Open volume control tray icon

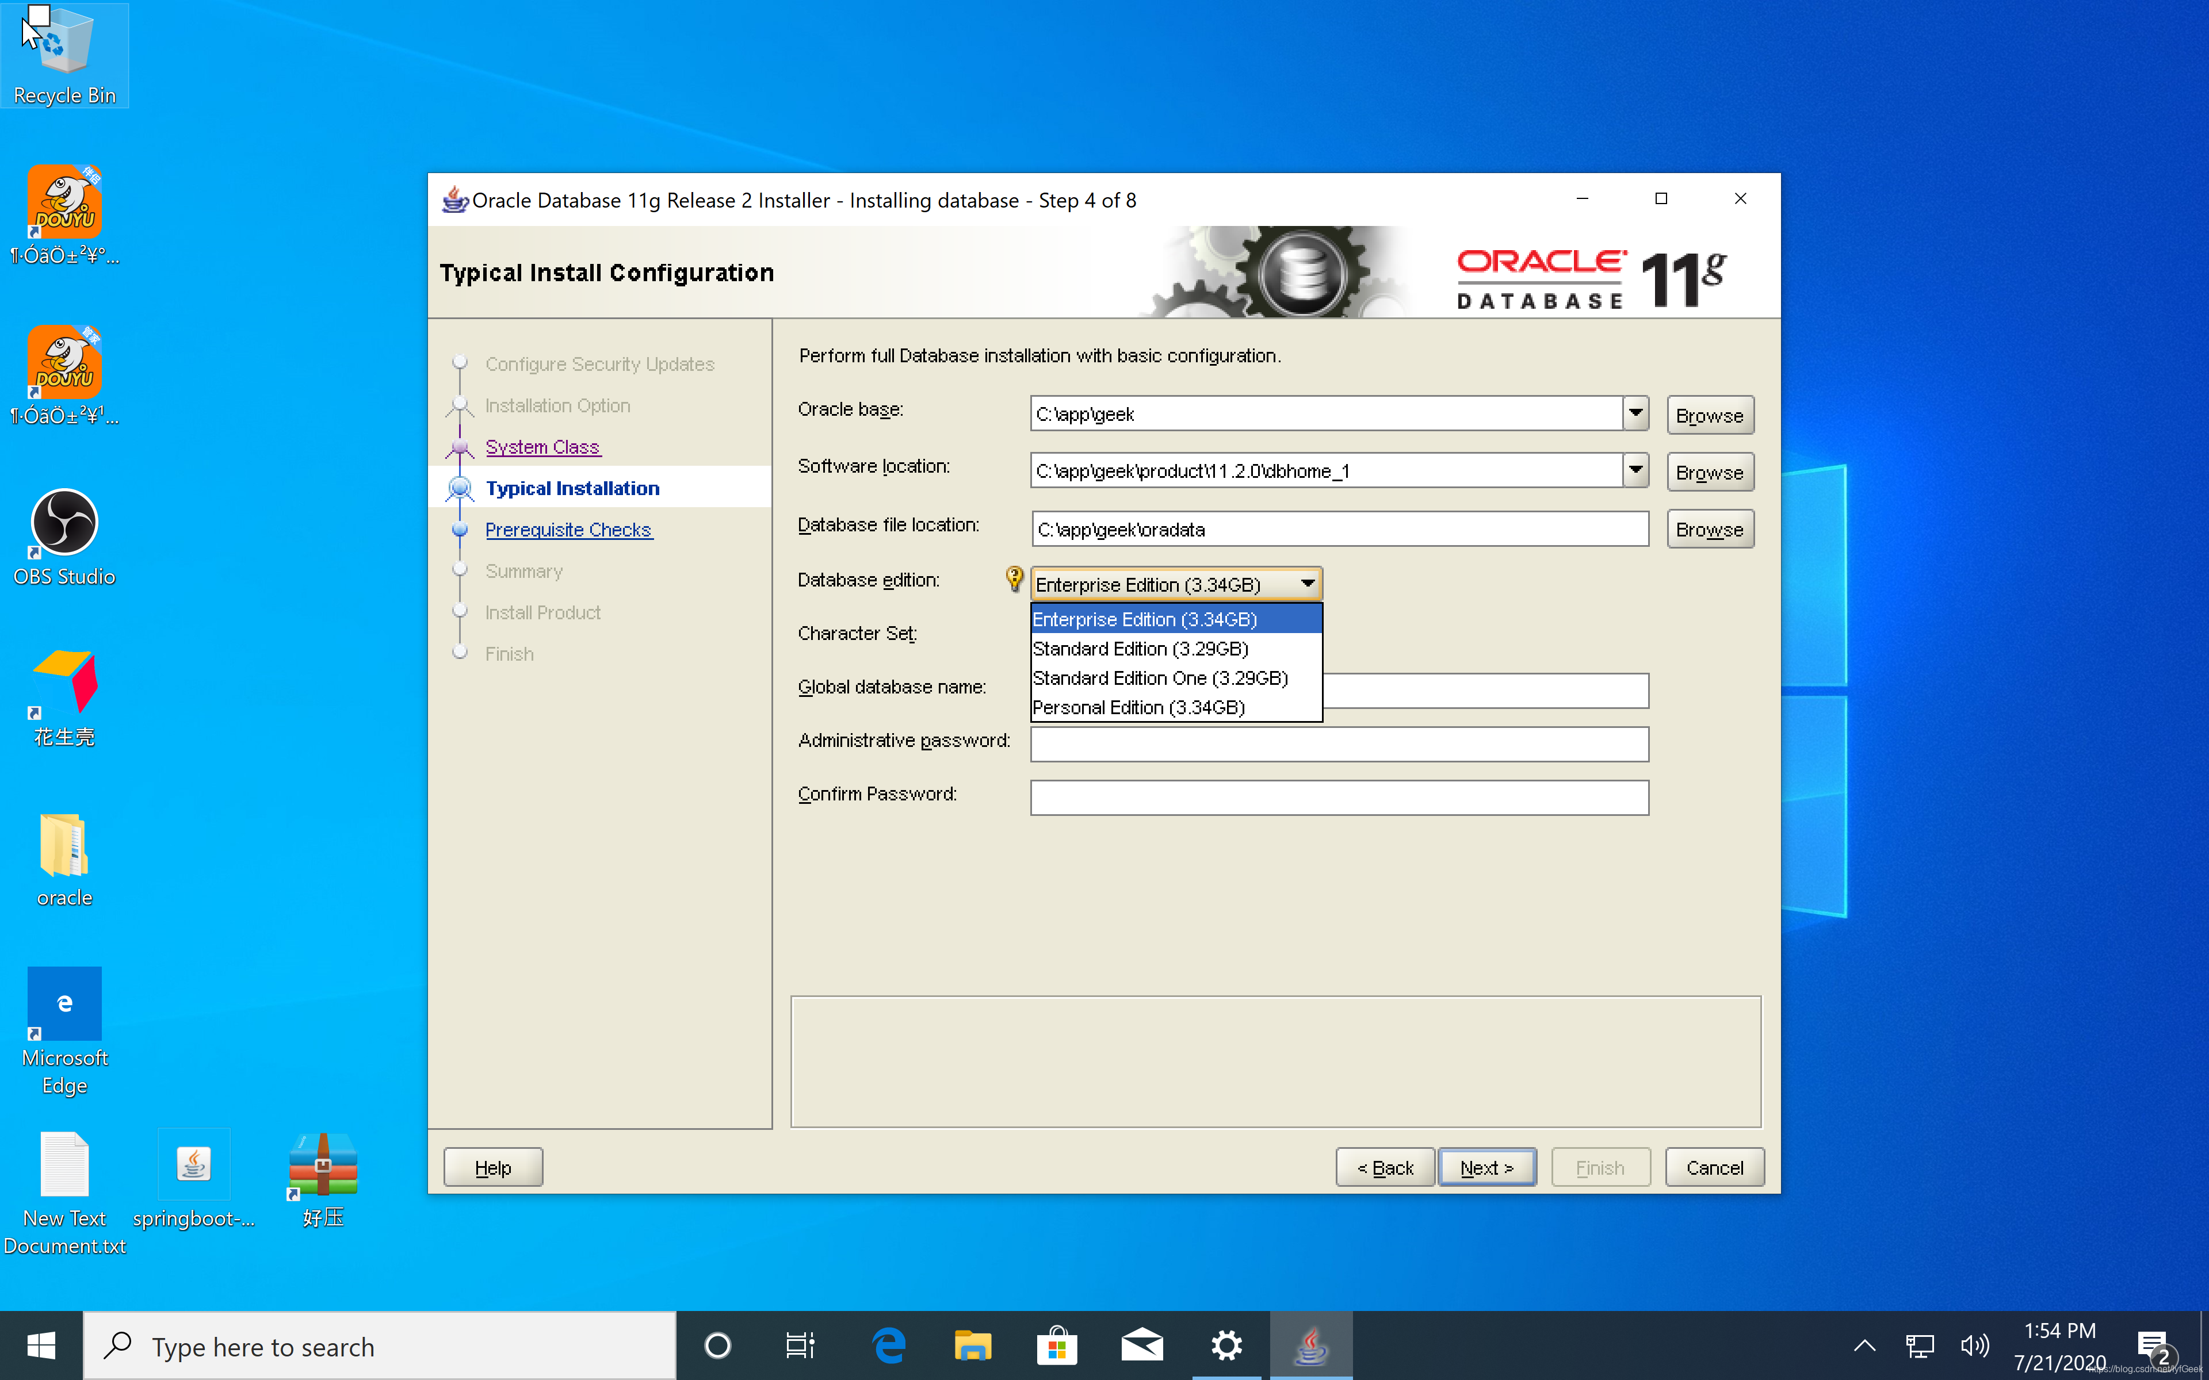[x=1974, y=1345]
